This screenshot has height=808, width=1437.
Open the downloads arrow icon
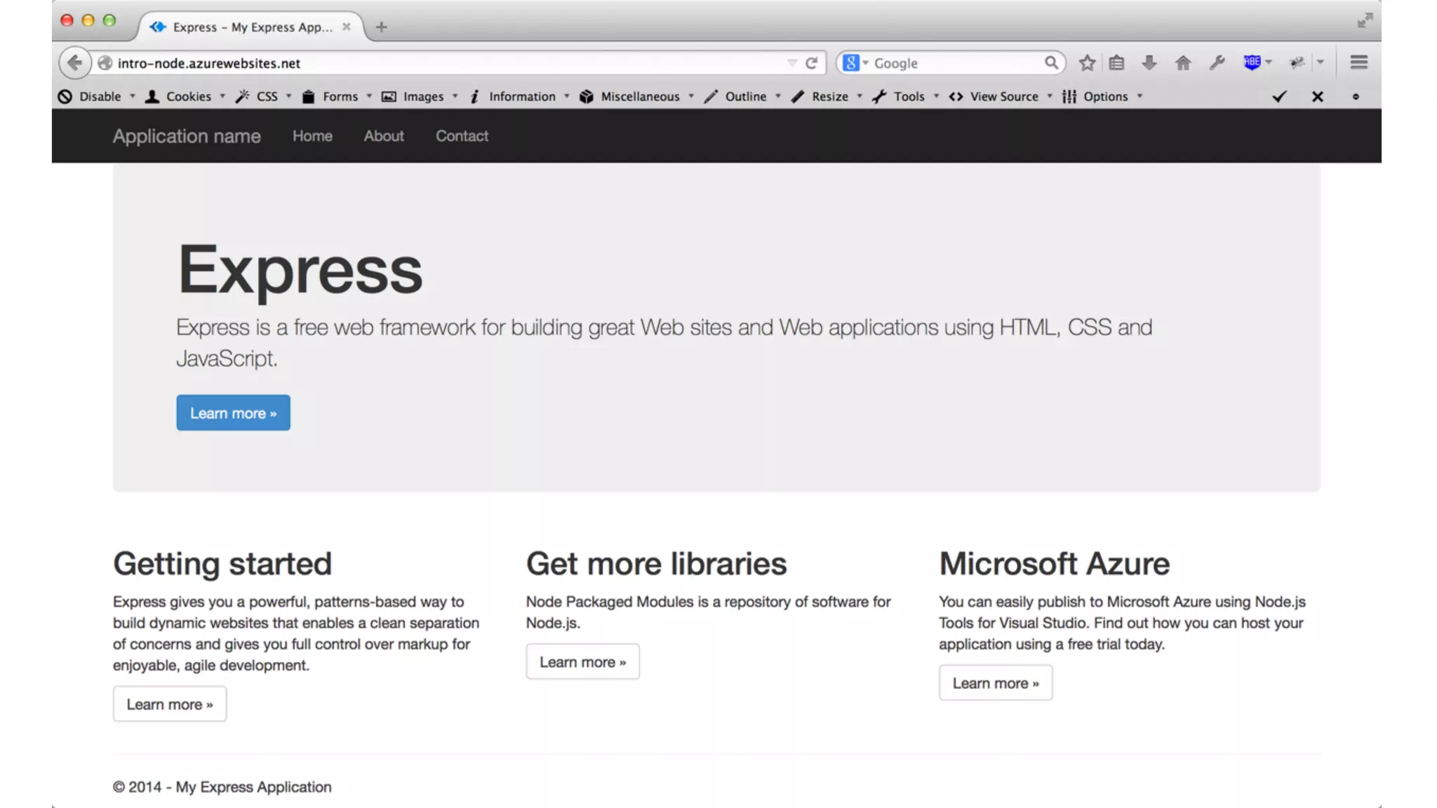click(x=1149, y=63)
